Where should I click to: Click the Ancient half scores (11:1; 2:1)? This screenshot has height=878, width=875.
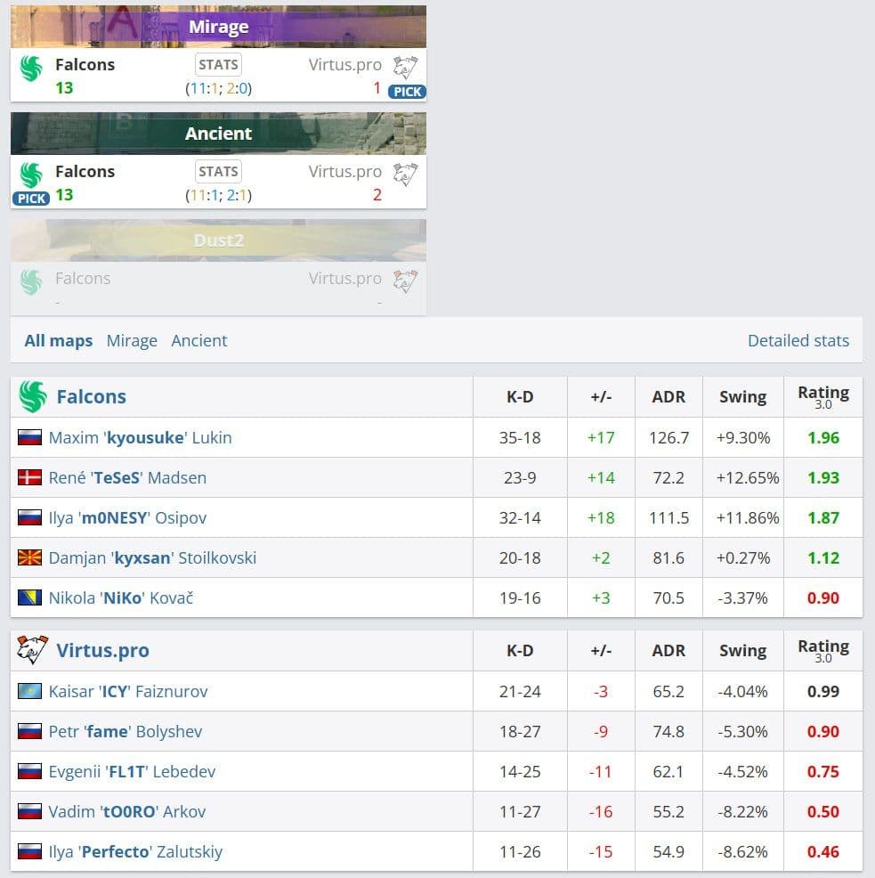click(218, 195)
